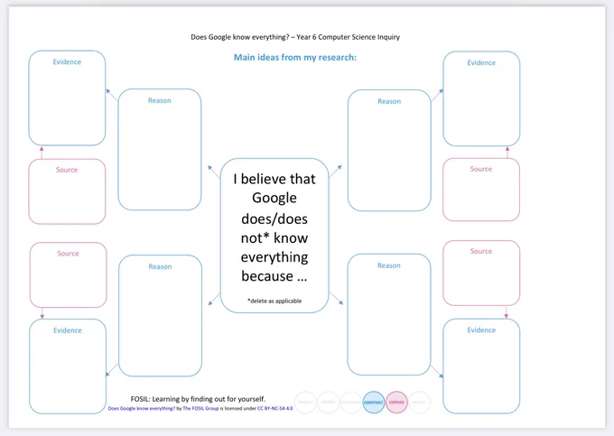Click 'FOSIL: Learning by finding out for yourself.' text
614x436 pixels.
point(198,399)
